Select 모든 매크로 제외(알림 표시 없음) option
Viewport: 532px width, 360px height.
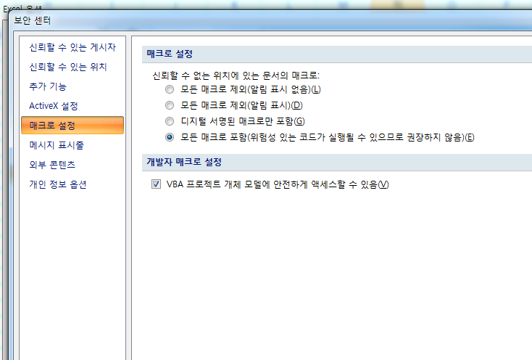[x=170, y=89]
